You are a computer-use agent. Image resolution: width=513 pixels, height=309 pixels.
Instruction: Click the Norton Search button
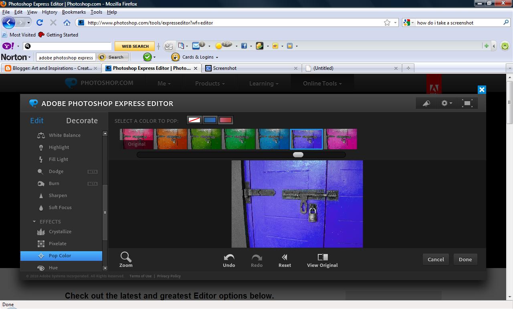[x=113, y=57]
